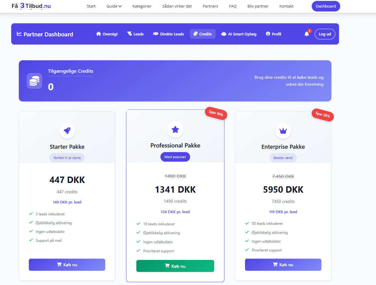This screenshot has height=285, width=376.
Task: Click the notification bell icon
Action: 307,34
